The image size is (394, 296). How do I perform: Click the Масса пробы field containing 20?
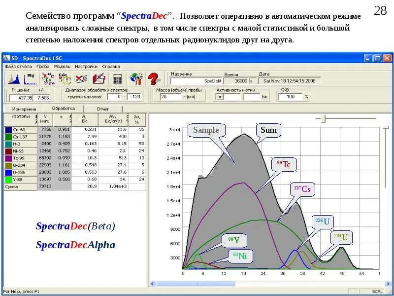171,97
